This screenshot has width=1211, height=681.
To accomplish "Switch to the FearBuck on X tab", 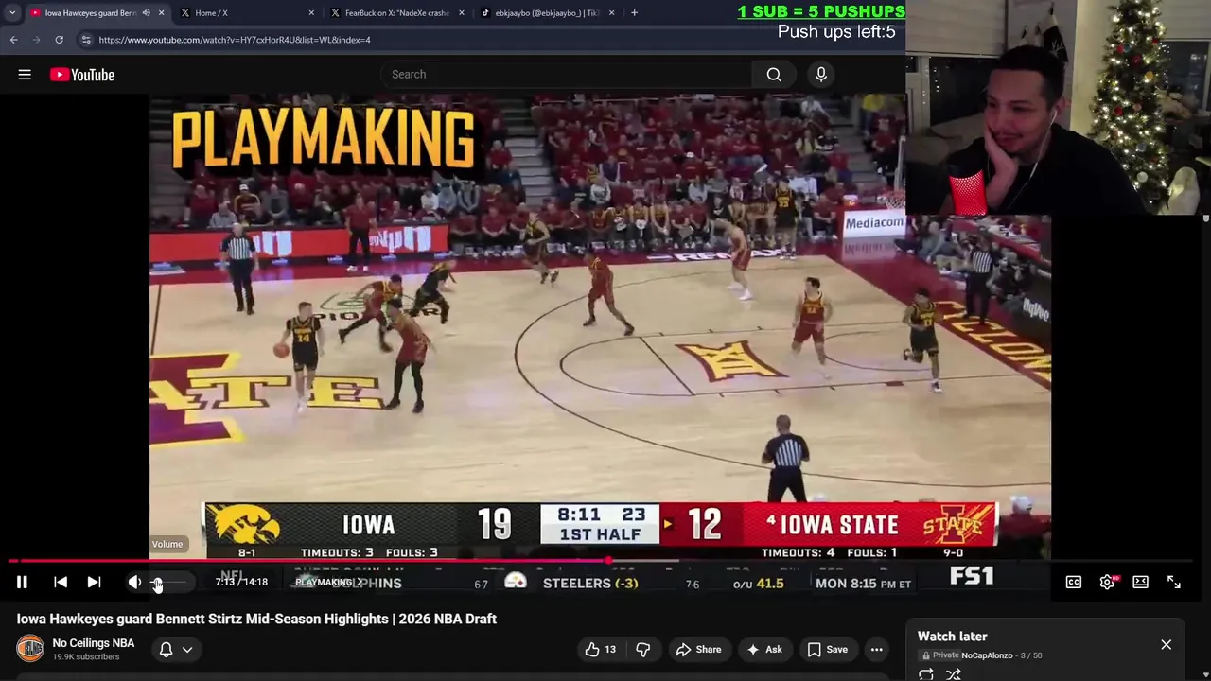I will [x=396, y=13].
